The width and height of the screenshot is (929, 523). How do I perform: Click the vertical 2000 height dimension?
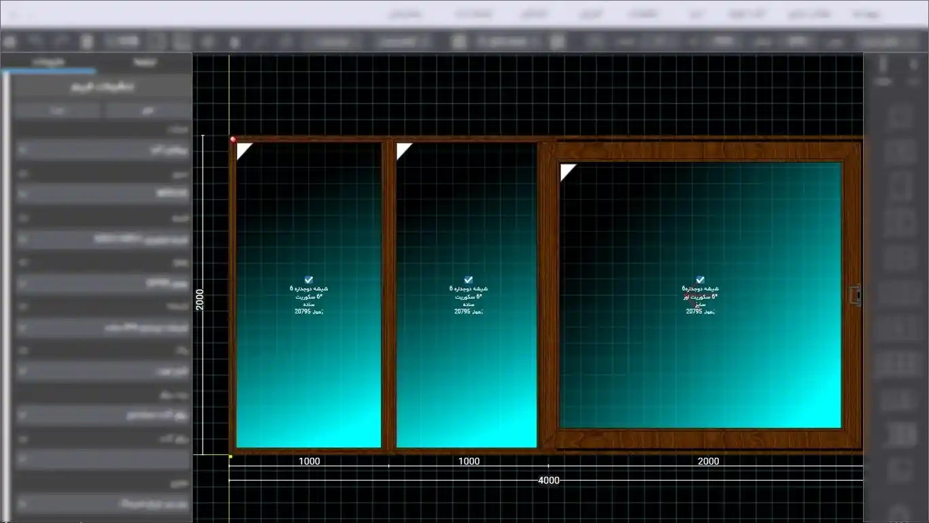(x=200, y=299)
